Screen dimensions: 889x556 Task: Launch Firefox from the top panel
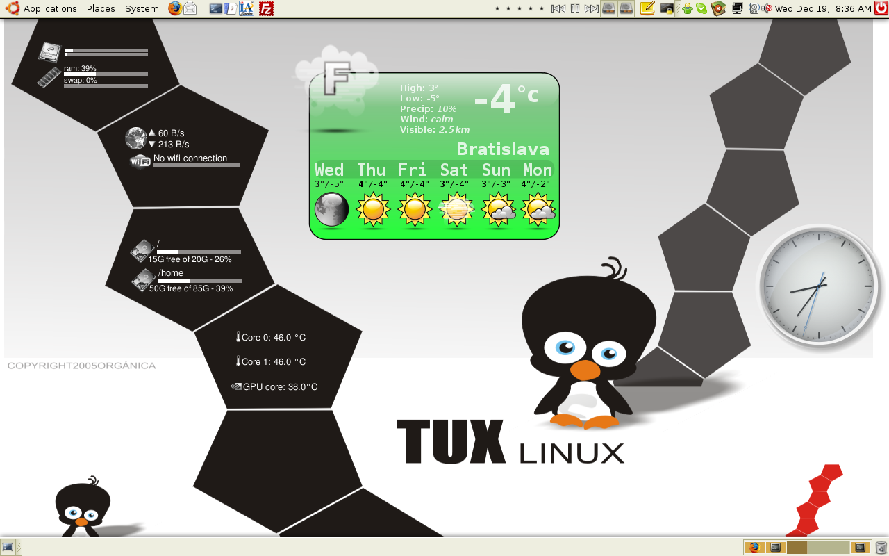pos(174,8)
